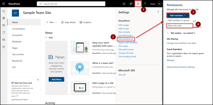Click the Add News button
213x105 pixels.
point(56,80)
